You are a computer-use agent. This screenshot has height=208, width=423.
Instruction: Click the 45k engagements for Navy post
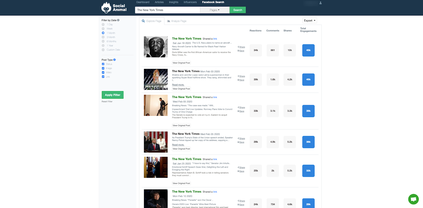click(309, 50)
